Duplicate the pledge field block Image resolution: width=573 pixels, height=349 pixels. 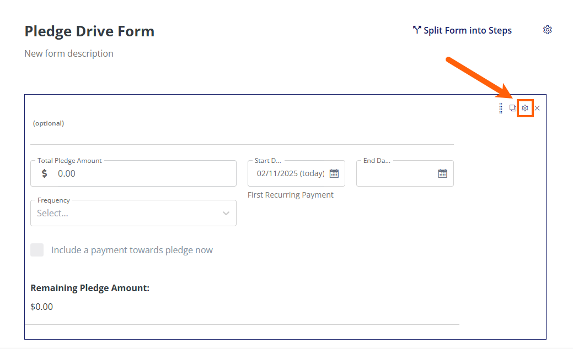coord(513,108)
